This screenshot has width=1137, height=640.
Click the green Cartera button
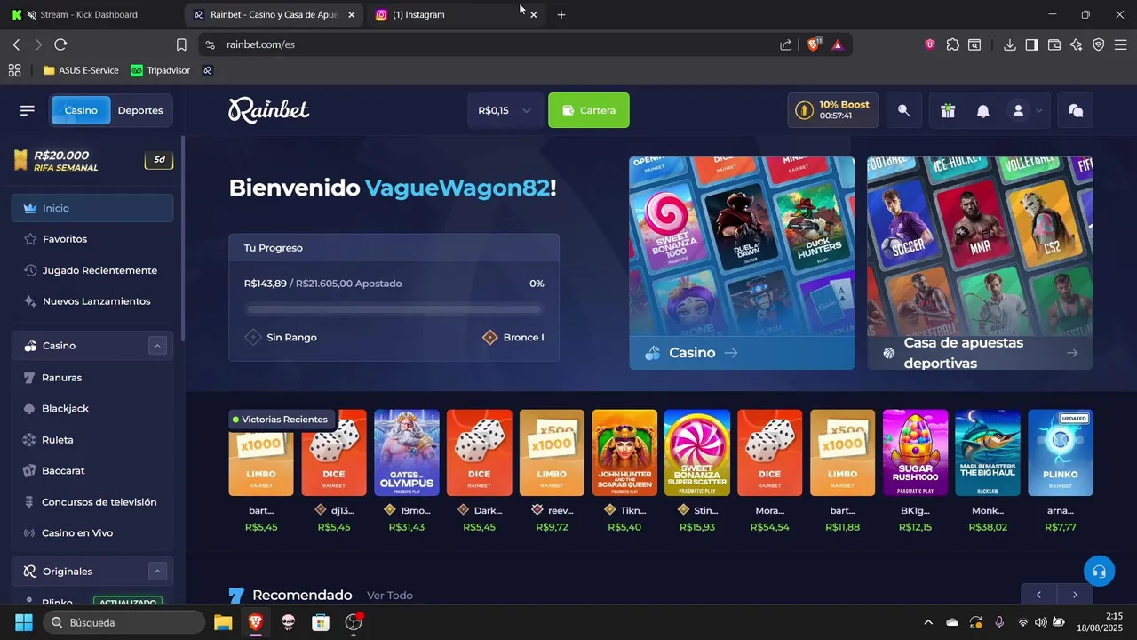pyautogui.click(x=588, y=110)
